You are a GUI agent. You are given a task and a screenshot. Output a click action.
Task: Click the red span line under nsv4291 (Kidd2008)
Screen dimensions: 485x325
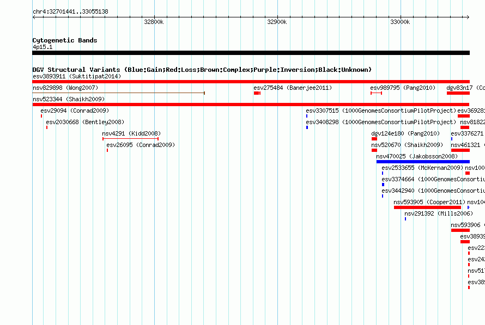point(131,139)
